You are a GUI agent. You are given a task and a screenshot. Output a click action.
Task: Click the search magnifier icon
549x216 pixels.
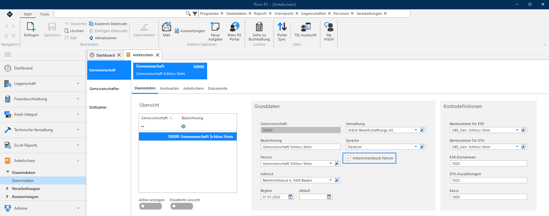[188, 14]
